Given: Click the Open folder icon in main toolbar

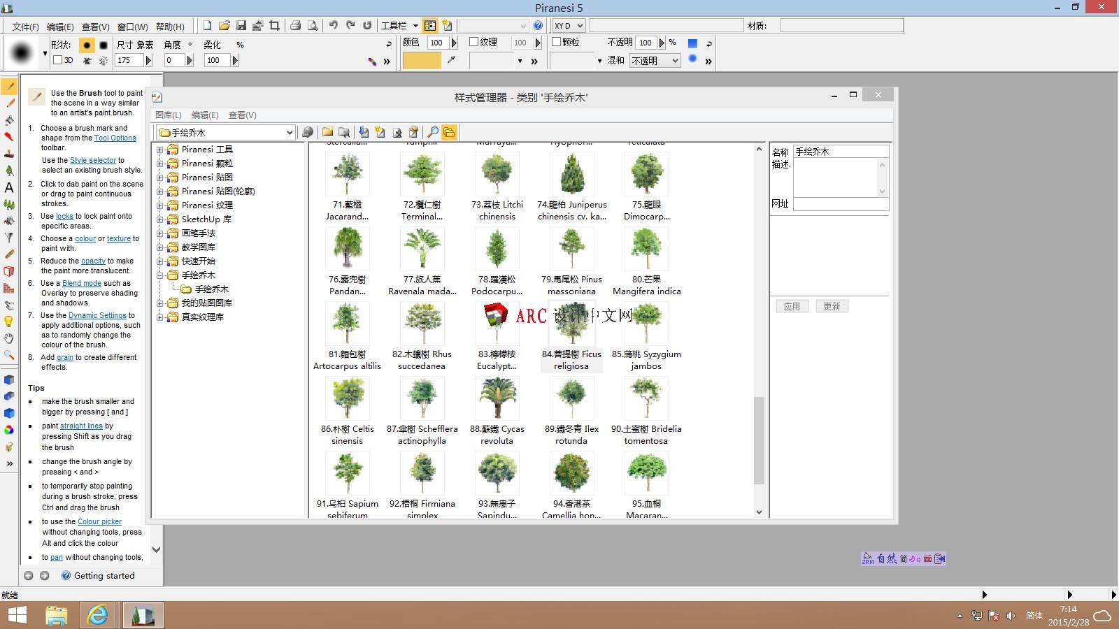Looking at the screenshot, I should point(224,25).
